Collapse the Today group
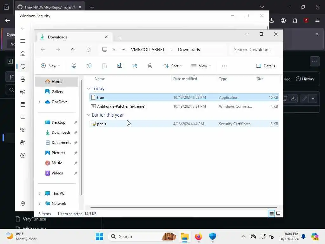Viewport: 325px width, 244px height. (x=89, y=89)
